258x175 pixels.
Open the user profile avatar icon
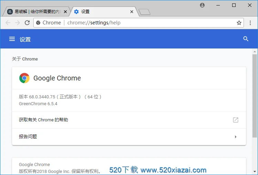tap(202, 5)
